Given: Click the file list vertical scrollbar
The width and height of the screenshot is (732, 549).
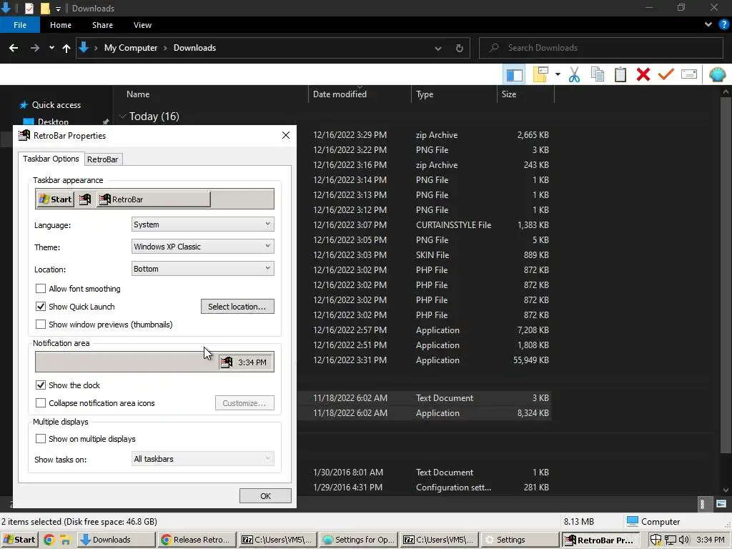Looking at the screenshot, I should (x=726, y=275).
